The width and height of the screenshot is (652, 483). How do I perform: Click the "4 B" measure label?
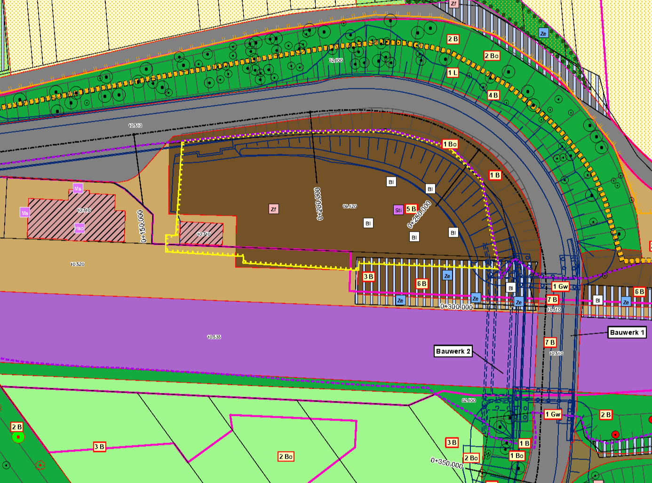[493, 95]
